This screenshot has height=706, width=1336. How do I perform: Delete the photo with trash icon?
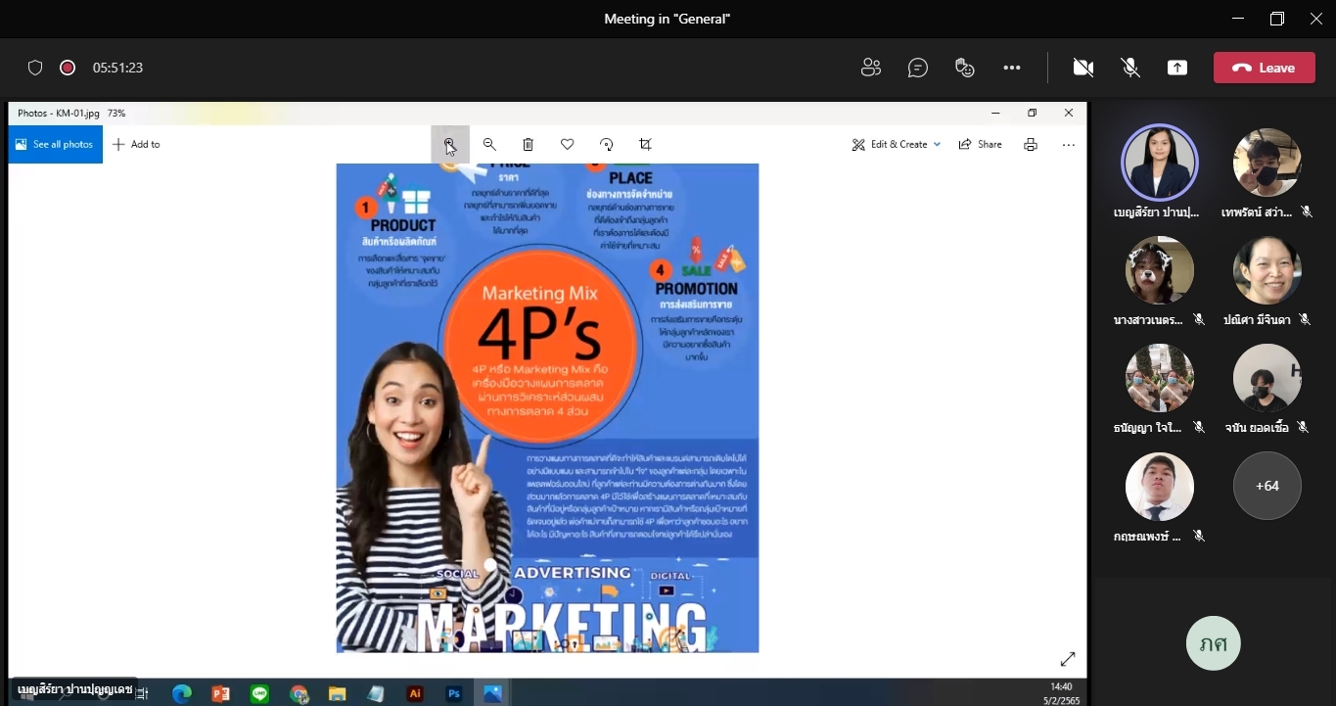[528, 144]
